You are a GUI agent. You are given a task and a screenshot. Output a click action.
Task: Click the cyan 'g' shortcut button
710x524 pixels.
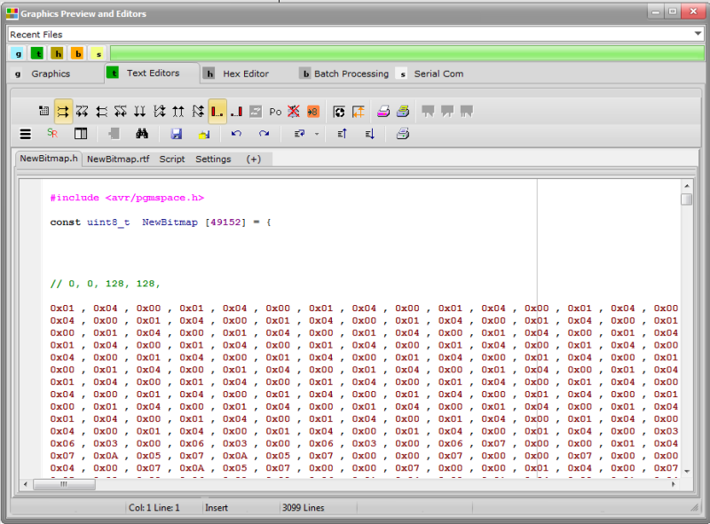click(x=18, y=54)
